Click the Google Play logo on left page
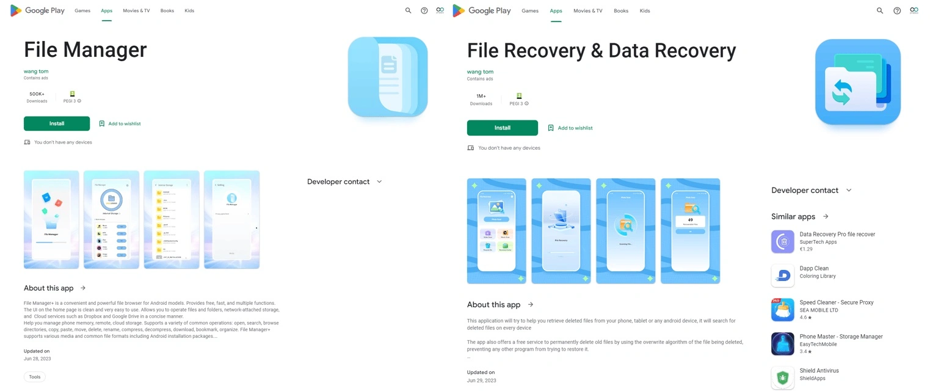930x391 pixels. click(x=37, y=10)
